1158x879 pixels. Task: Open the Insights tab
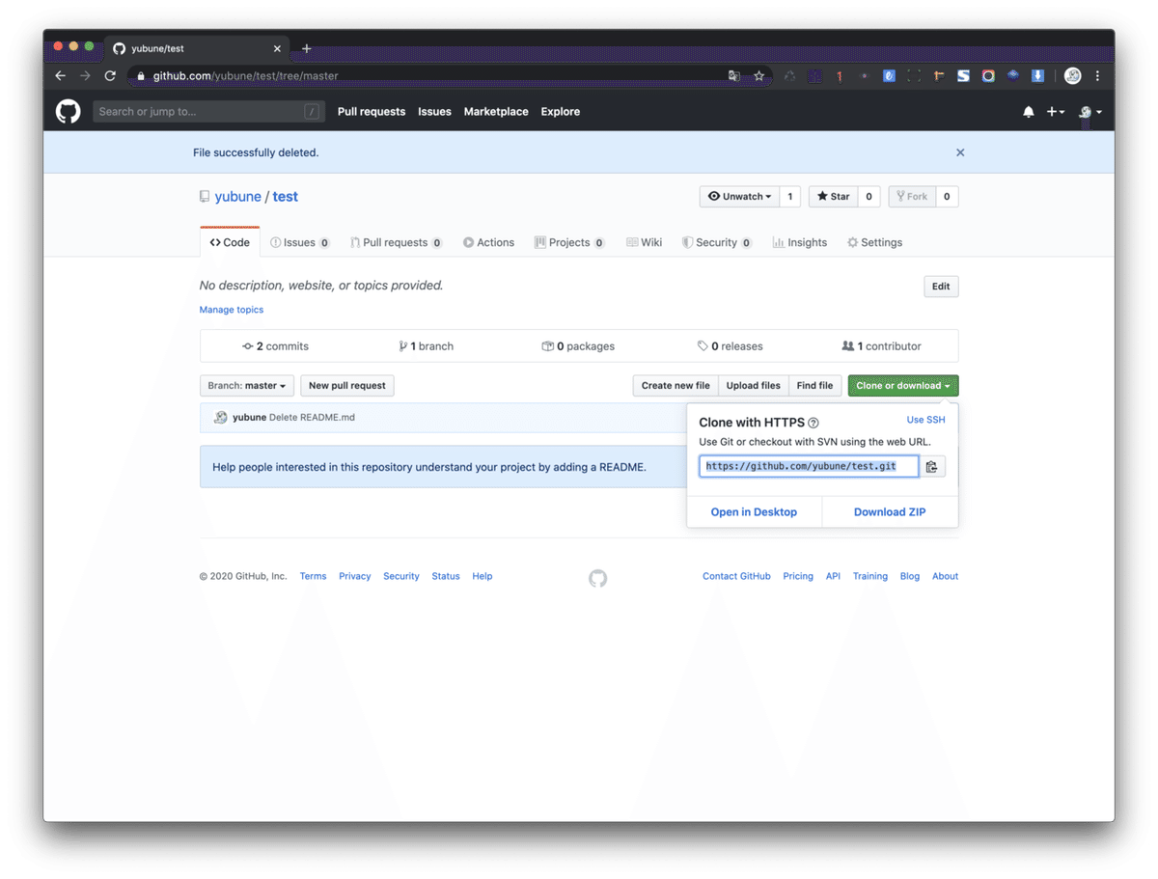click(x=800, y=243)
